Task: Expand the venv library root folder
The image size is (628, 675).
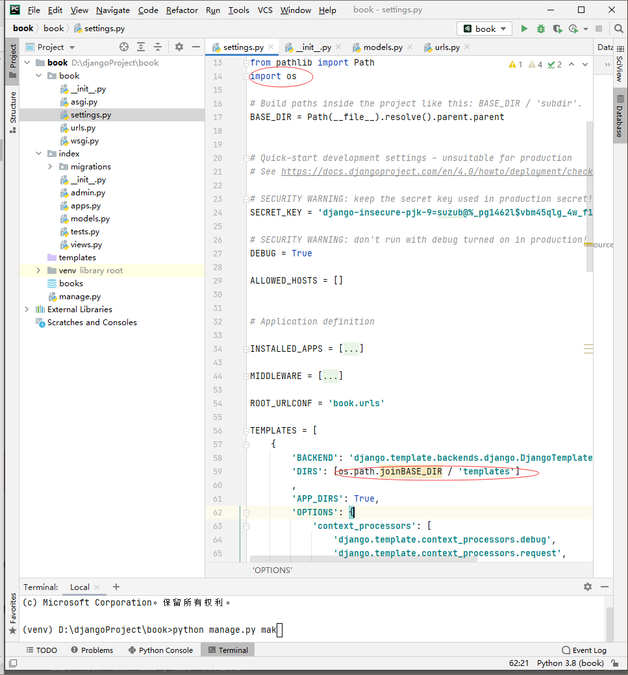Action: 39,271
